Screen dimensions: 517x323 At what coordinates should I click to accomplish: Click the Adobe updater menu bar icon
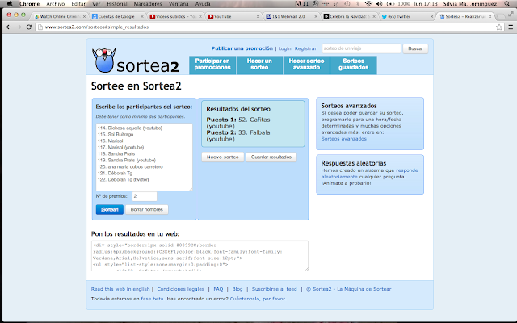[301, 3]
